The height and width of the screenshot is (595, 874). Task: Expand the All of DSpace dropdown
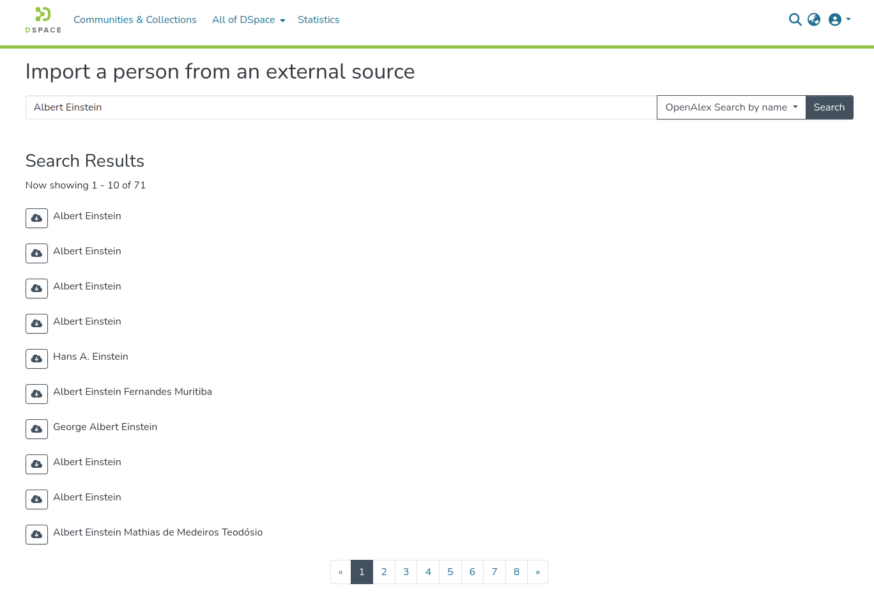tap(249, 20)
